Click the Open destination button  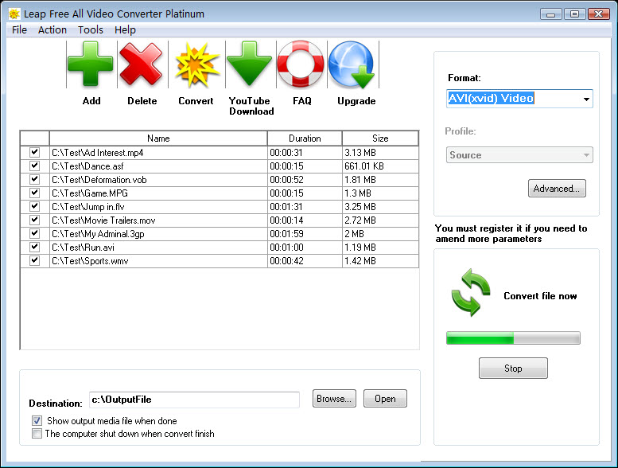pyautogui.click(x=385, y=399)
